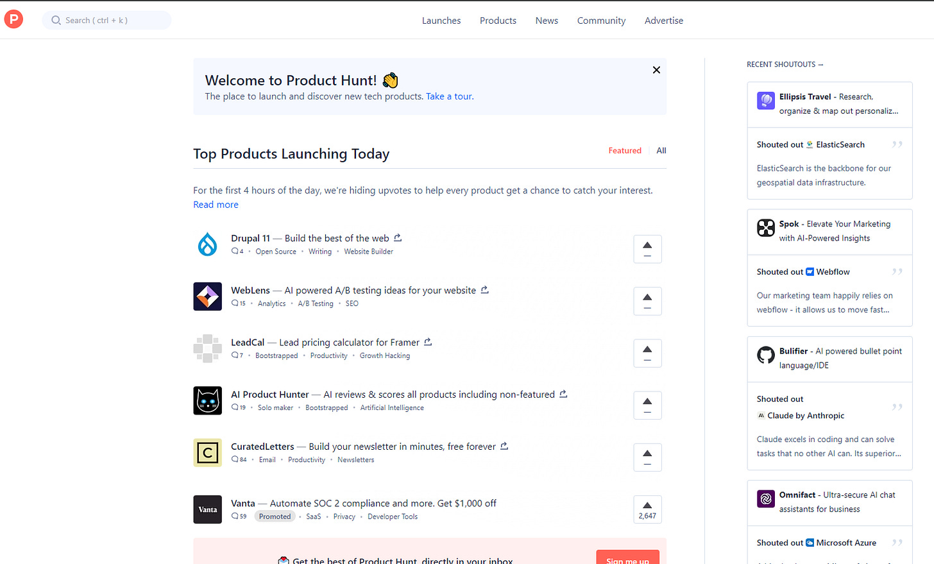Open CuratedLetters external link icon
Screen dimensions: 934x564
[x=504, y=445]
